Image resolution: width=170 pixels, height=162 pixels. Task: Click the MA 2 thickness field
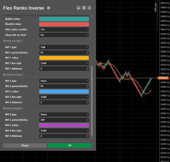tap(64, 102)
